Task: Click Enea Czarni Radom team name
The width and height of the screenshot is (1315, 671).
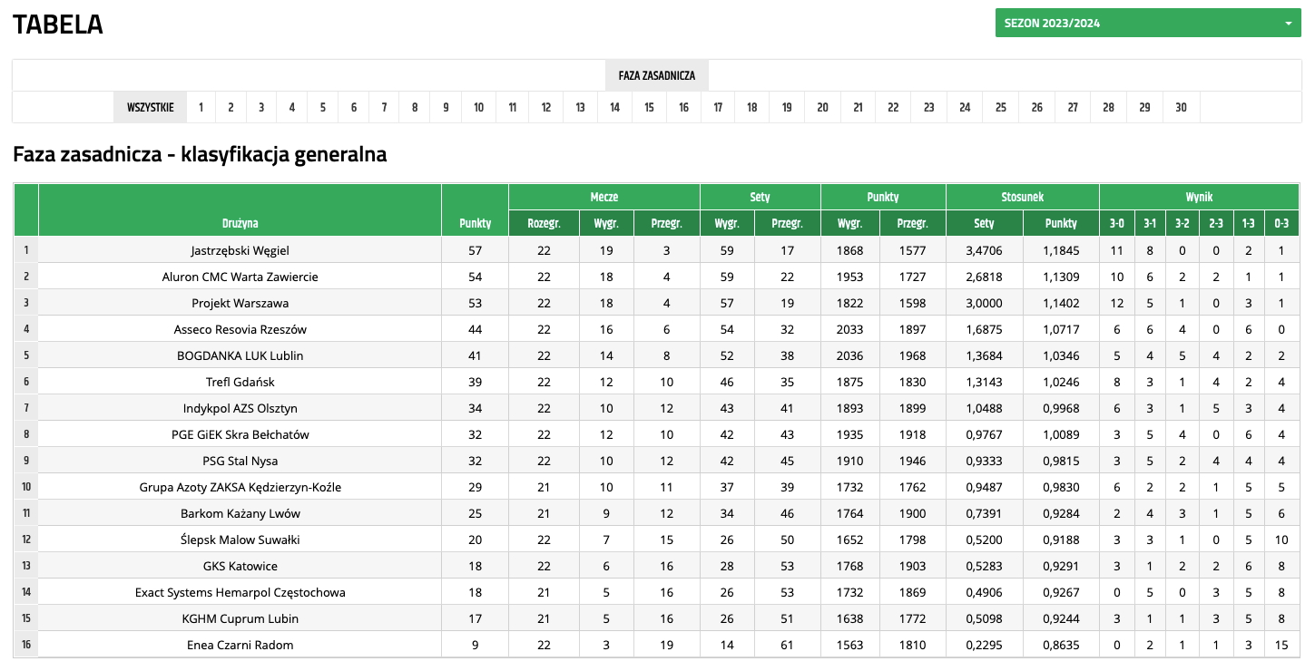Action: pos(240,645)
